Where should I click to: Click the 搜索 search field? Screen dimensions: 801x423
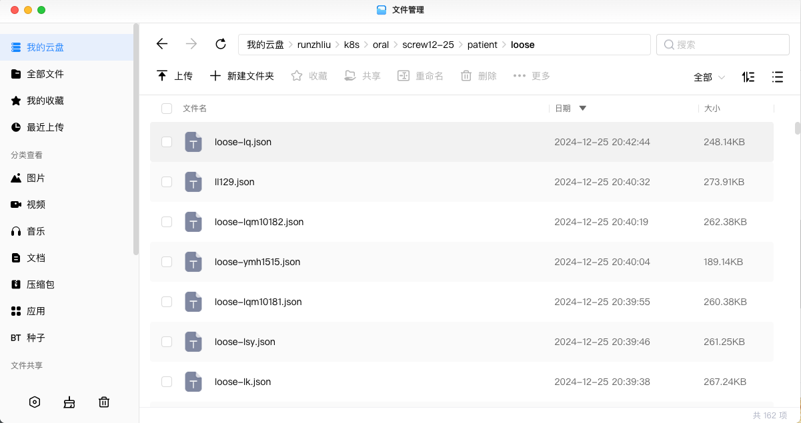tap(723, 45)
